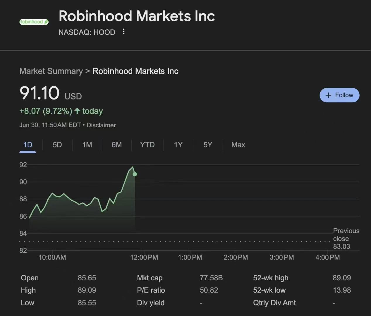
Task: Show the Max chart range
Action: pyautogui.click(x=238, y=145)
